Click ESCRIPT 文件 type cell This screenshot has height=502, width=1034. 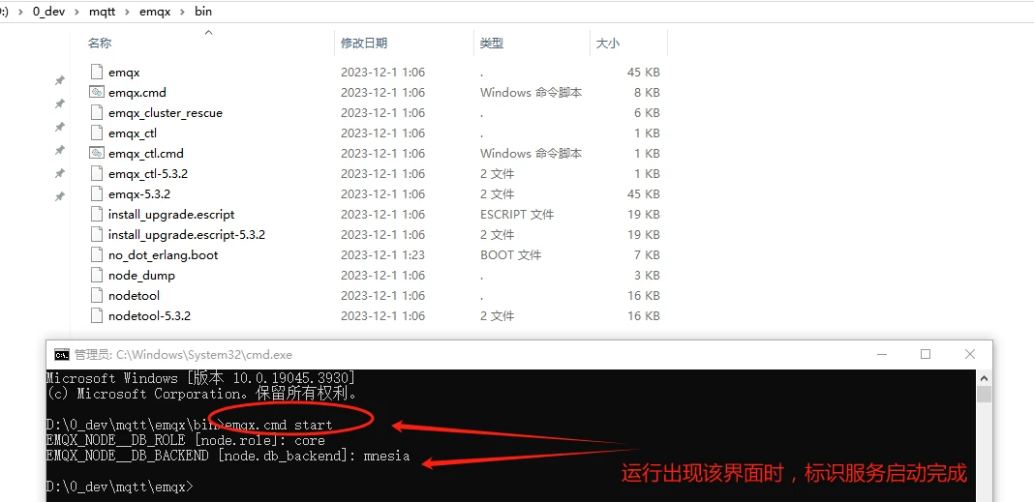(517, 215)
